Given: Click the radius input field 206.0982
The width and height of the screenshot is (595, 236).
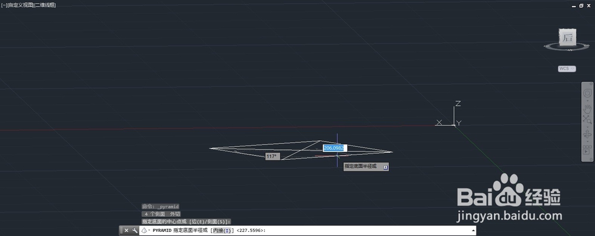Looking at the screenshot, I should [334, 148].
